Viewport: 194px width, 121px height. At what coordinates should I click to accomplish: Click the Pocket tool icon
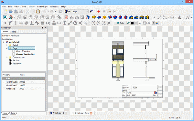click(x=99, y=17)
